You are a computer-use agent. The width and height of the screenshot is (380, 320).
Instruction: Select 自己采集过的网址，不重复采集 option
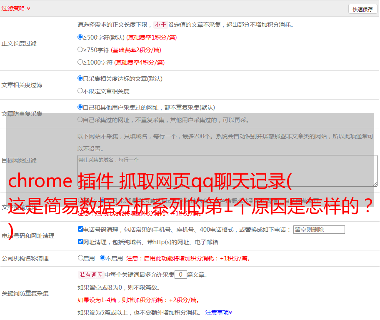(80, 120)
